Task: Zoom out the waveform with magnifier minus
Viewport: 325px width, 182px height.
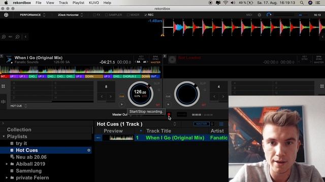Action: pyautogui.click(x=17, y=37)
